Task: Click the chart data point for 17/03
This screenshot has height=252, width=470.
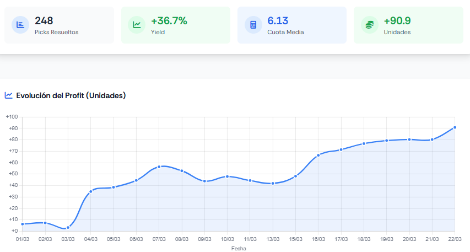Action: (x=341, y=149)
